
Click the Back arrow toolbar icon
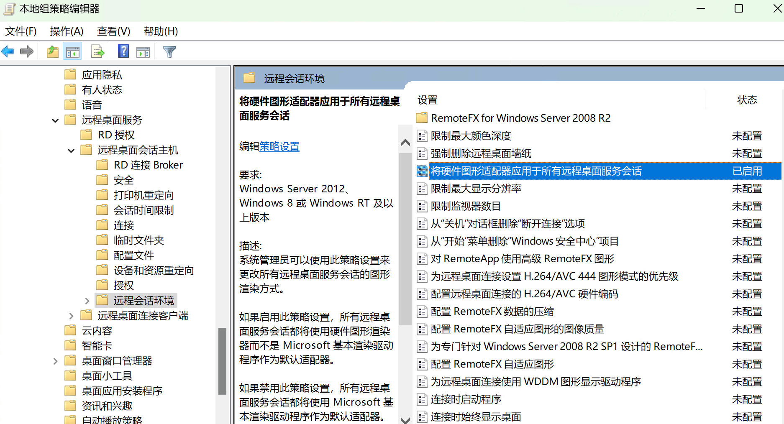8,52
